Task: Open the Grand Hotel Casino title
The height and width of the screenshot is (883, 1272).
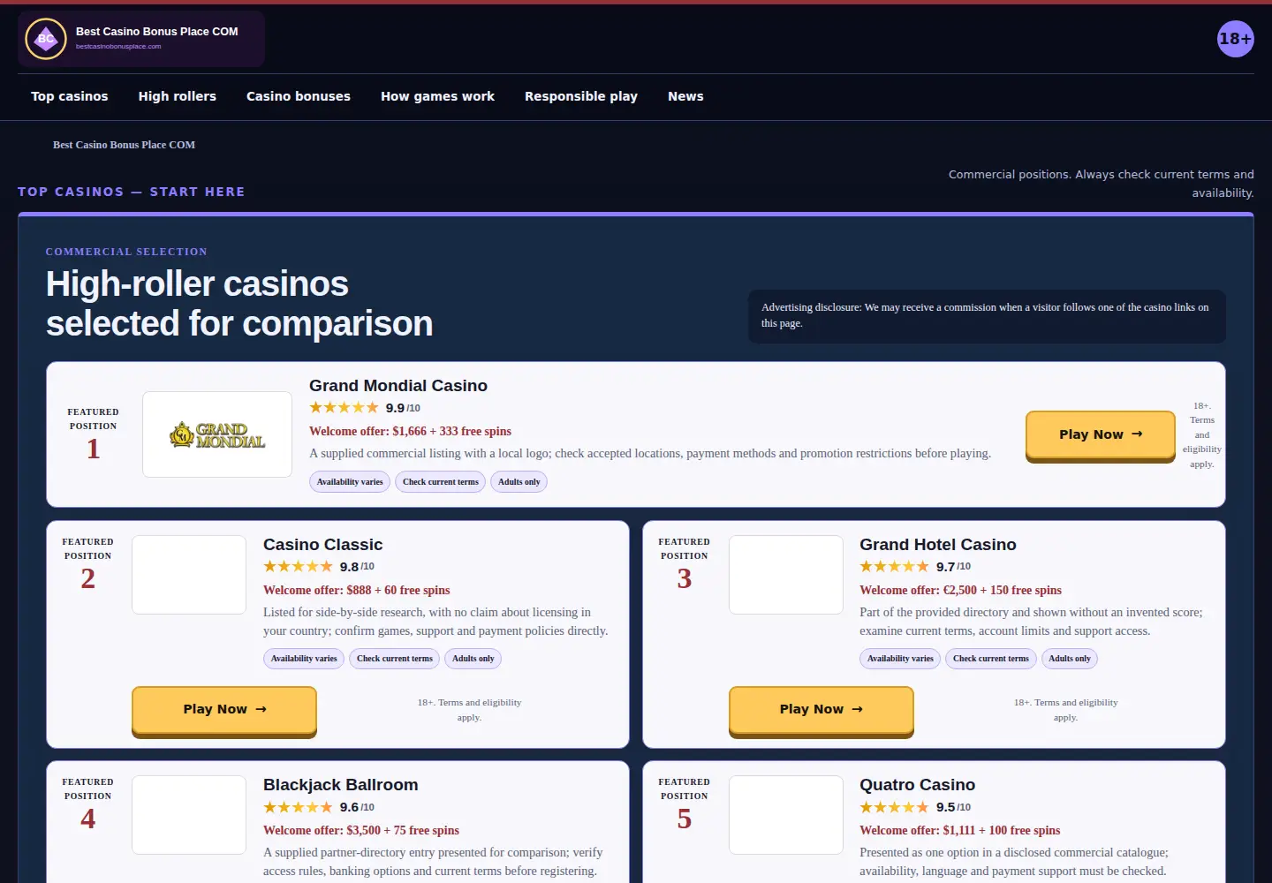Action: (938, 545)
